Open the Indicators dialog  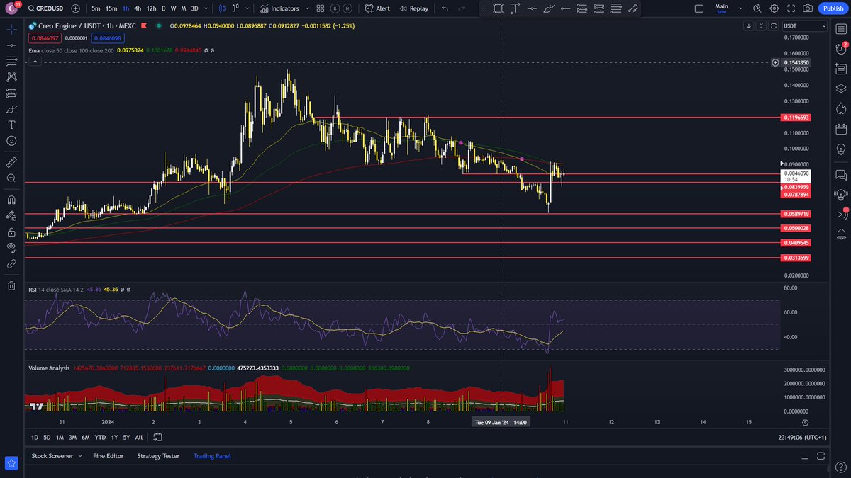[x=279, y=8]
